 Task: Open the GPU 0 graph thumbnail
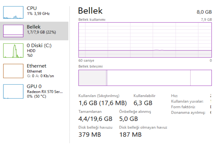(13, 91)
